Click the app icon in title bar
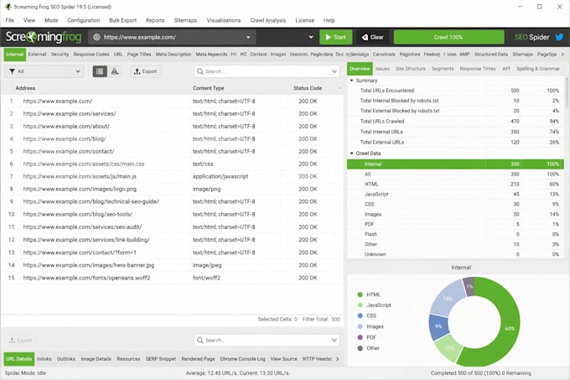The width and height of the screenshot is (570, 380). coord(8,7)
